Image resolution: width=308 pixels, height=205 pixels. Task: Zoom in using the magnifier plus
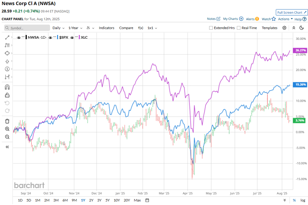click(7, 129)
